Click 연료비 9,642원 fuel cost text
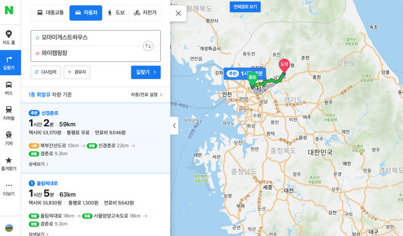Image resolution: width=403 pixels, height=236 pixels. pos(119,203)
